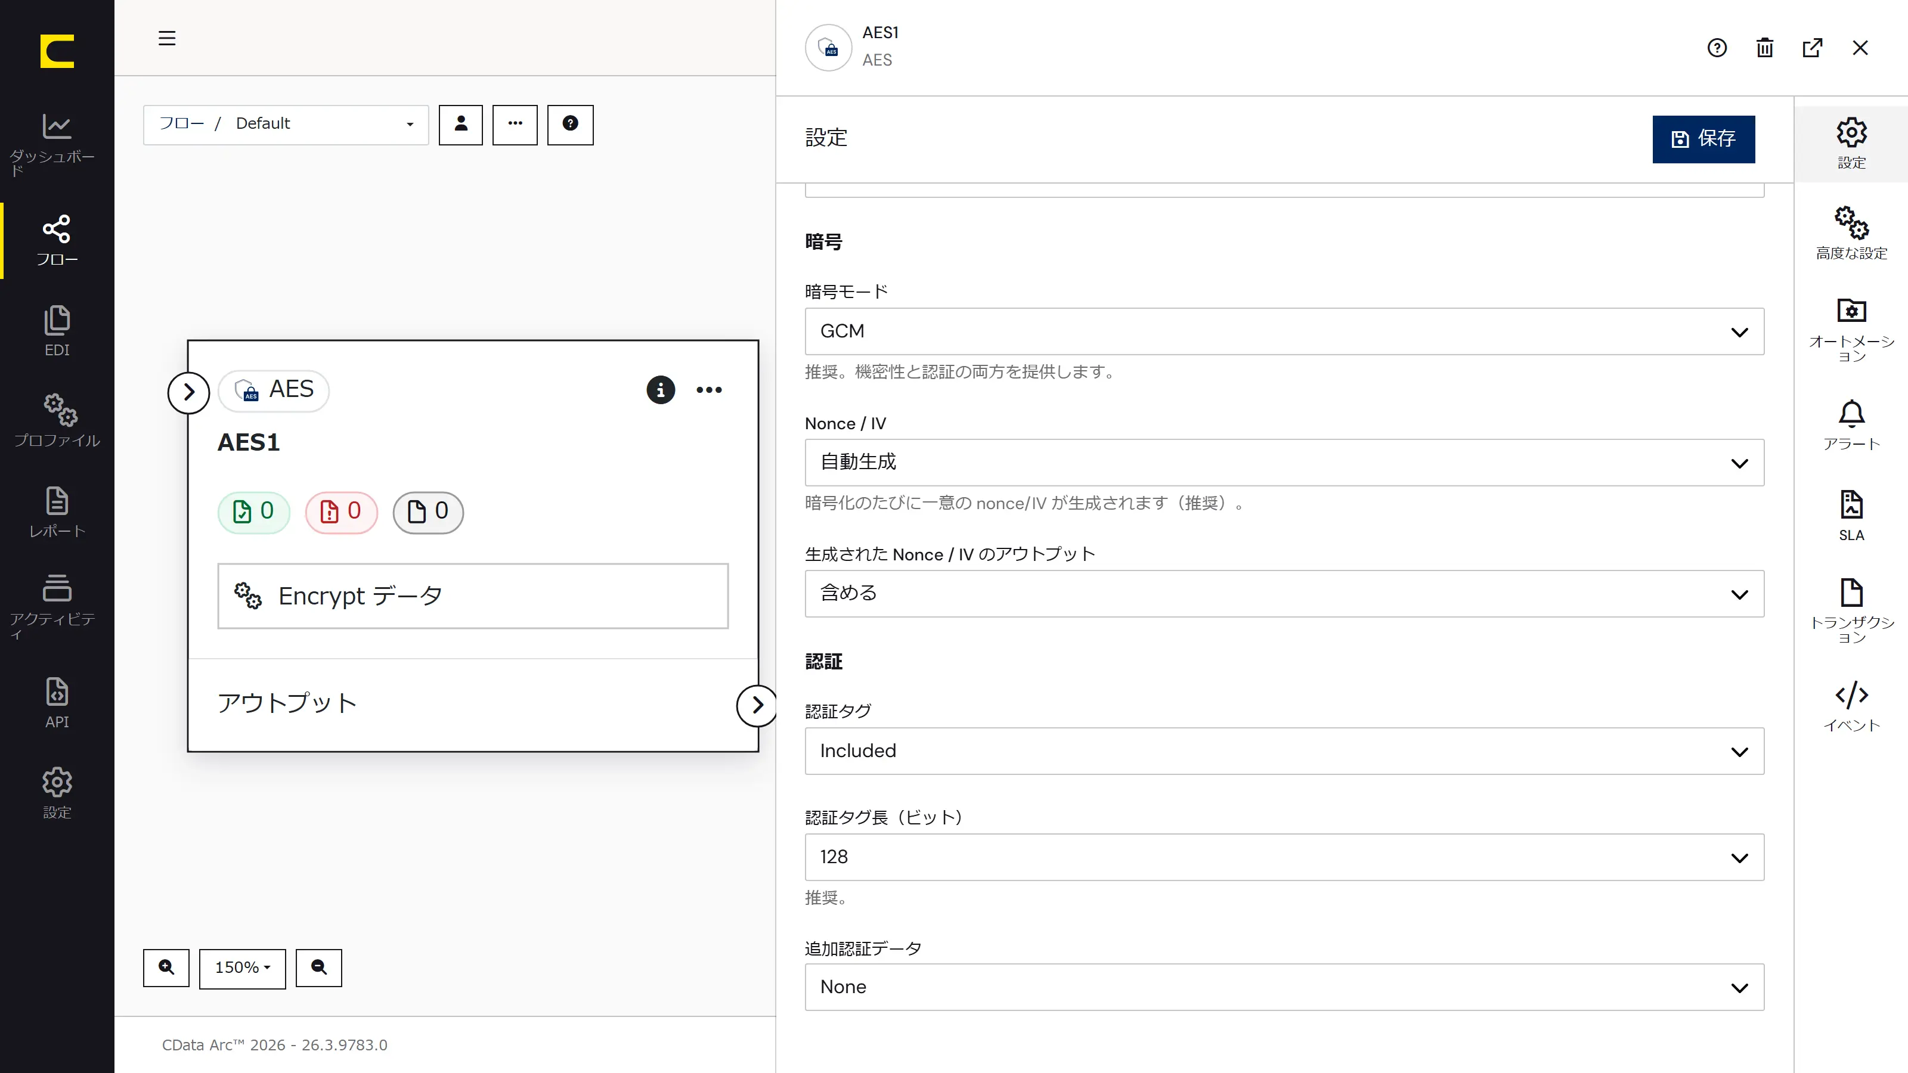The image size is (1908, 1073).
Task: Click the red error count badge on AES1
Action: [340, 511]
